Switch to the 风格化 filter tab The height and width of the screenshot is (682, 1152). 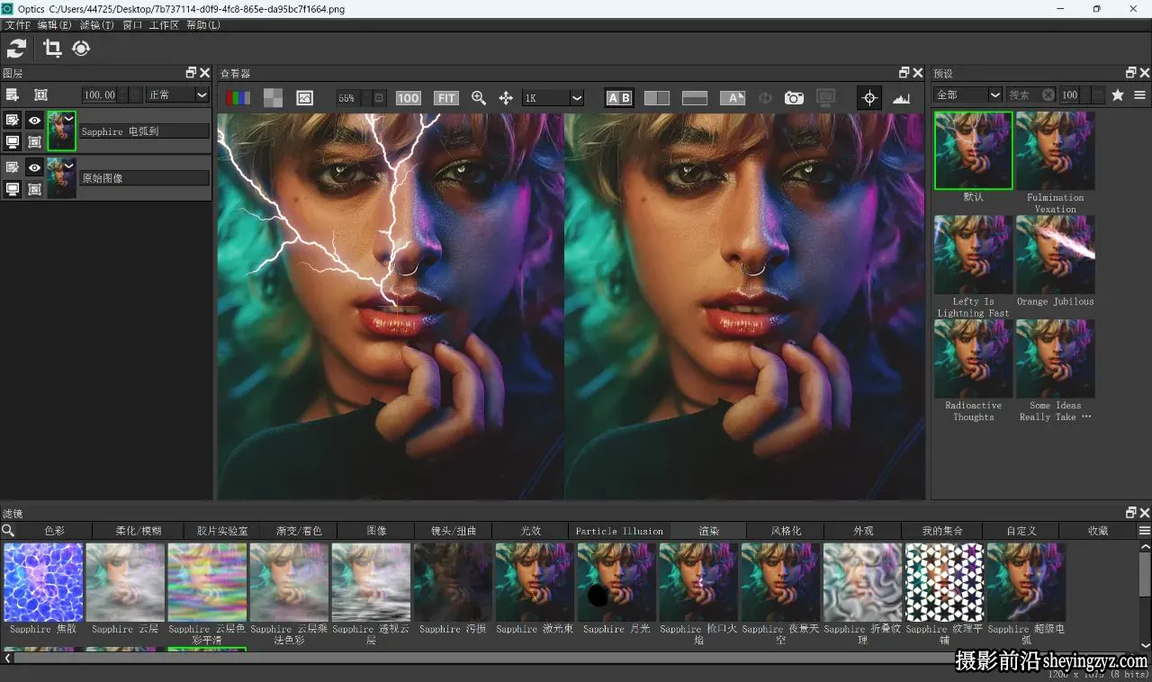(x=786, y=531)
